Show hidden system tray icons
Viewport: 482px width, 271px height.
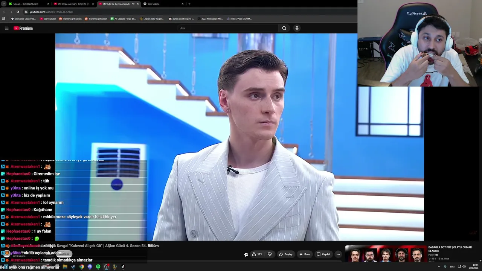point(439,266)
